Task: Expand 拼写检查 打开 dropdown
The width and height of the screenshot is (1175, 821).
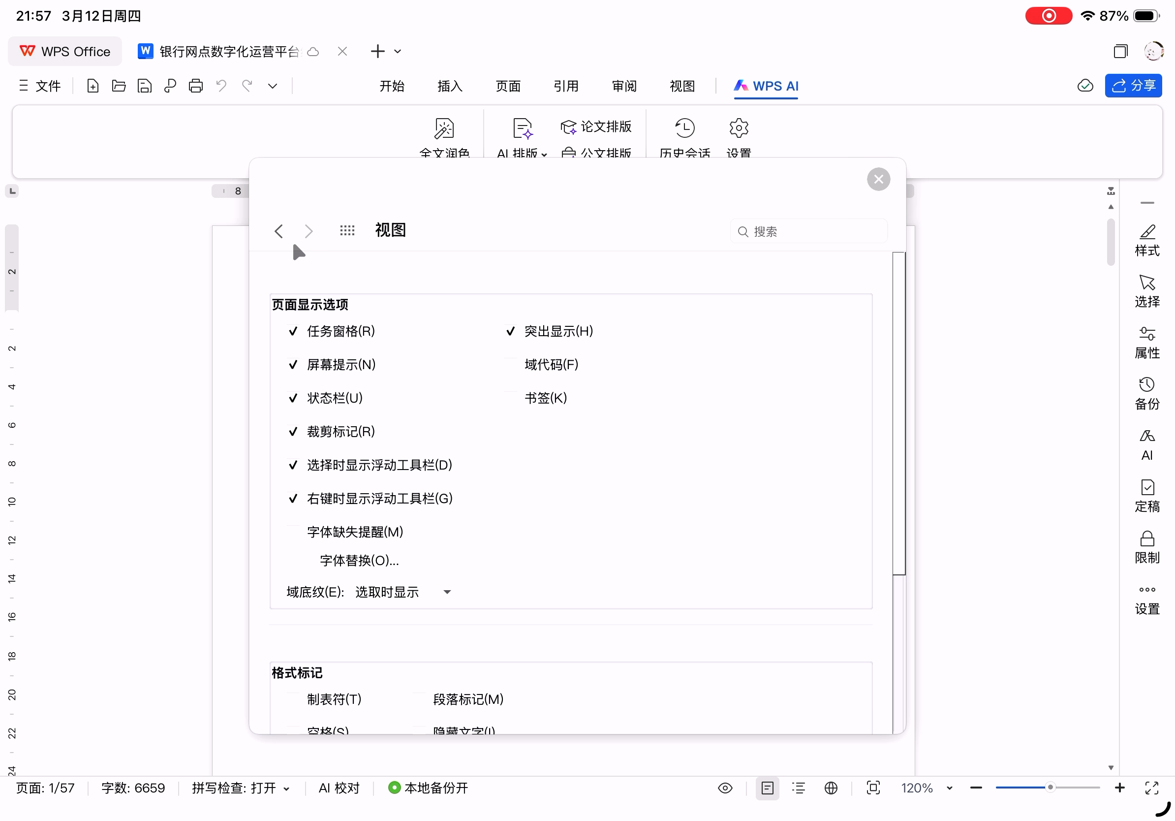Action: (x=286, y=789)
